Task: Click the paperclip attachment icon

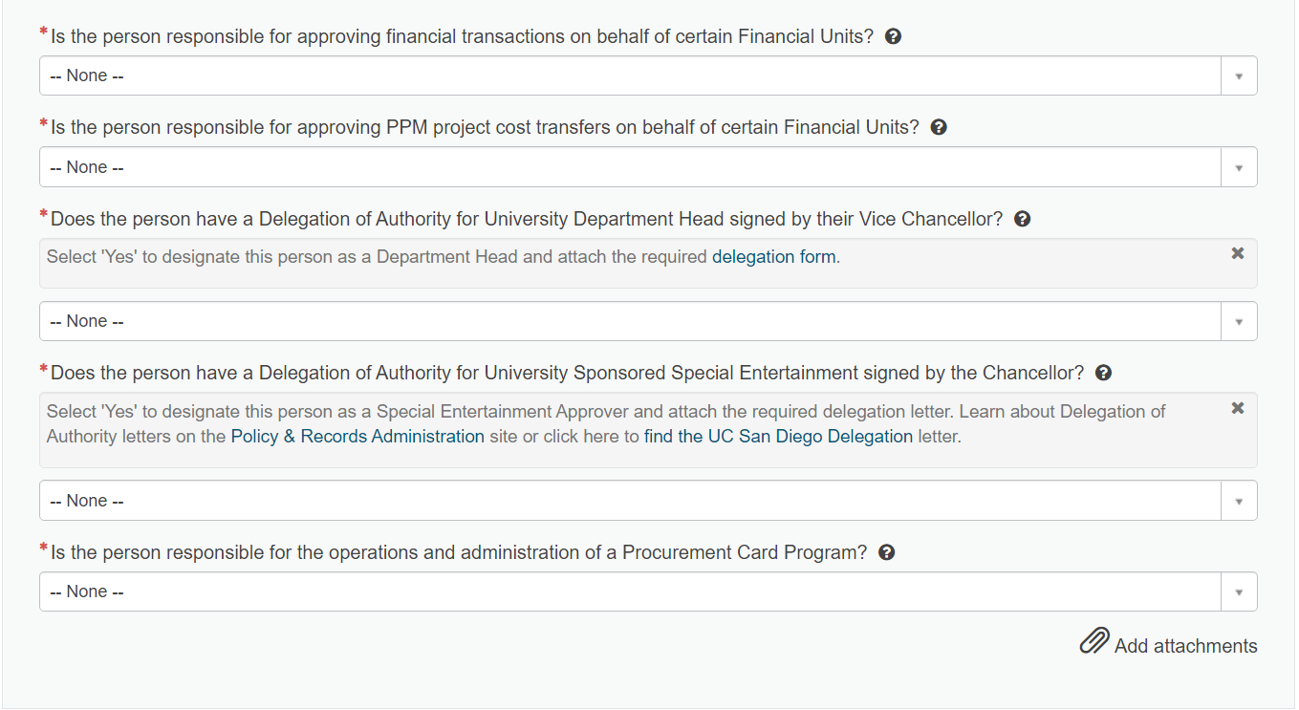Action: [1094, 641]
